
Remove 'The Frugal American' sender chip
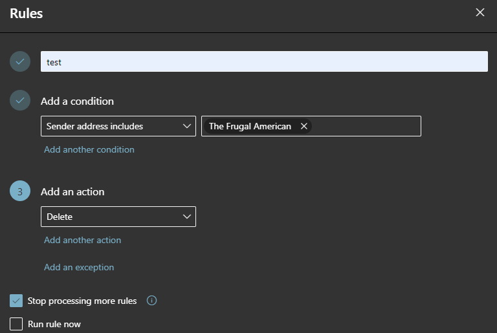pos(304,126)
